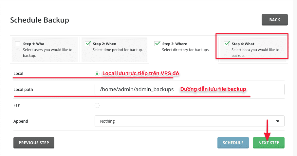This screenshot has height=156, width=297.
Task: Select the Local radio button
Action: pos(97,74)
